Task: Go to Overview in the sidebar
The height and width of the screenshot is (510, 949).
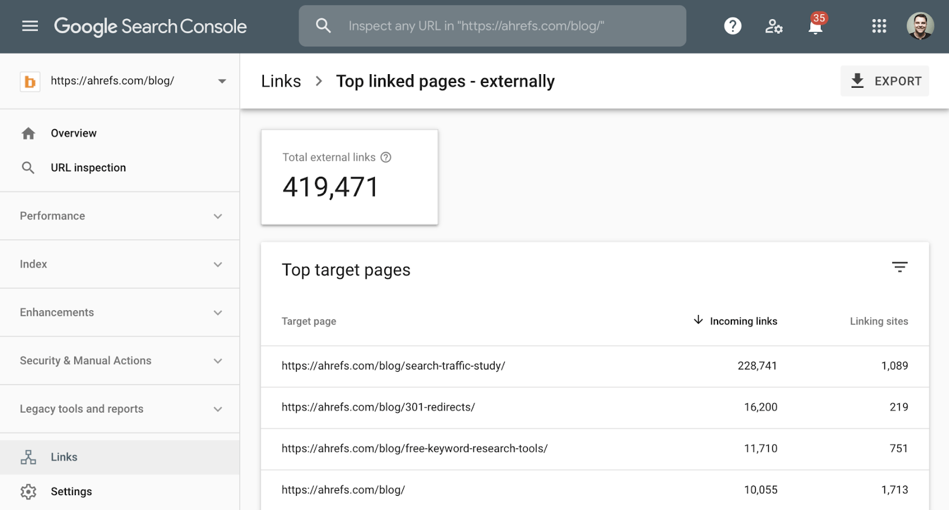Action: [x=74, y=133]
